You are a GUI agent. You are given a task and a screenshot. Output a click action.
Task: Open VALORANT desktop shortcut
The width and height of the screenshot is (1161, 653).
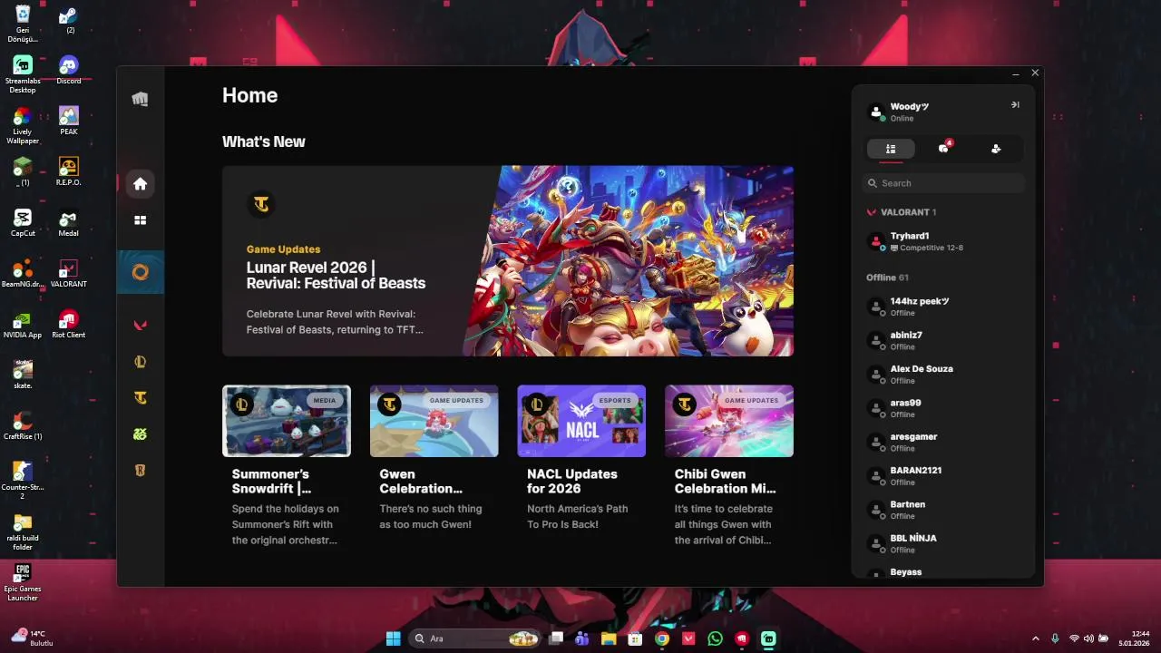click(x=68, y=273)
